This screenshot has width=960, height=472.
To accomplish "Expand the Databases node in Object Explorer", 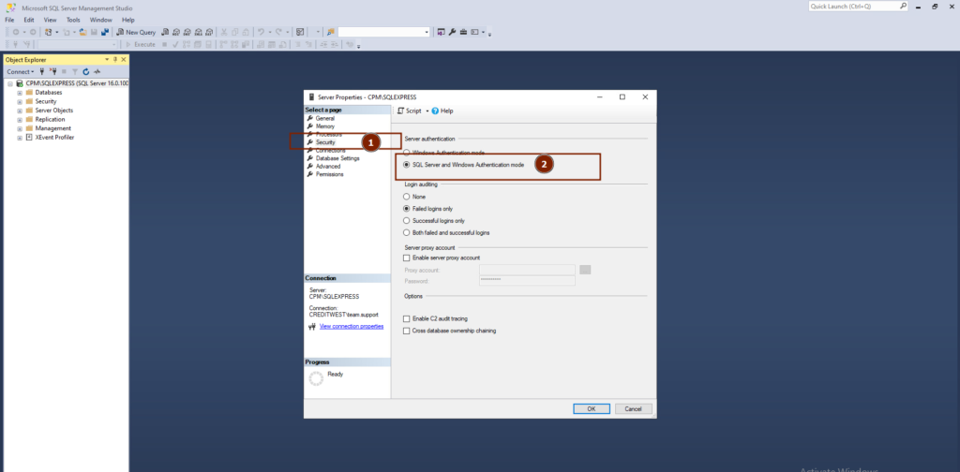I will (x=20, y=93).
